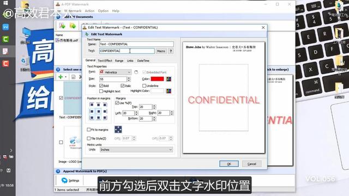Click the Add folder toolbar icon

[x=73, y=26]
